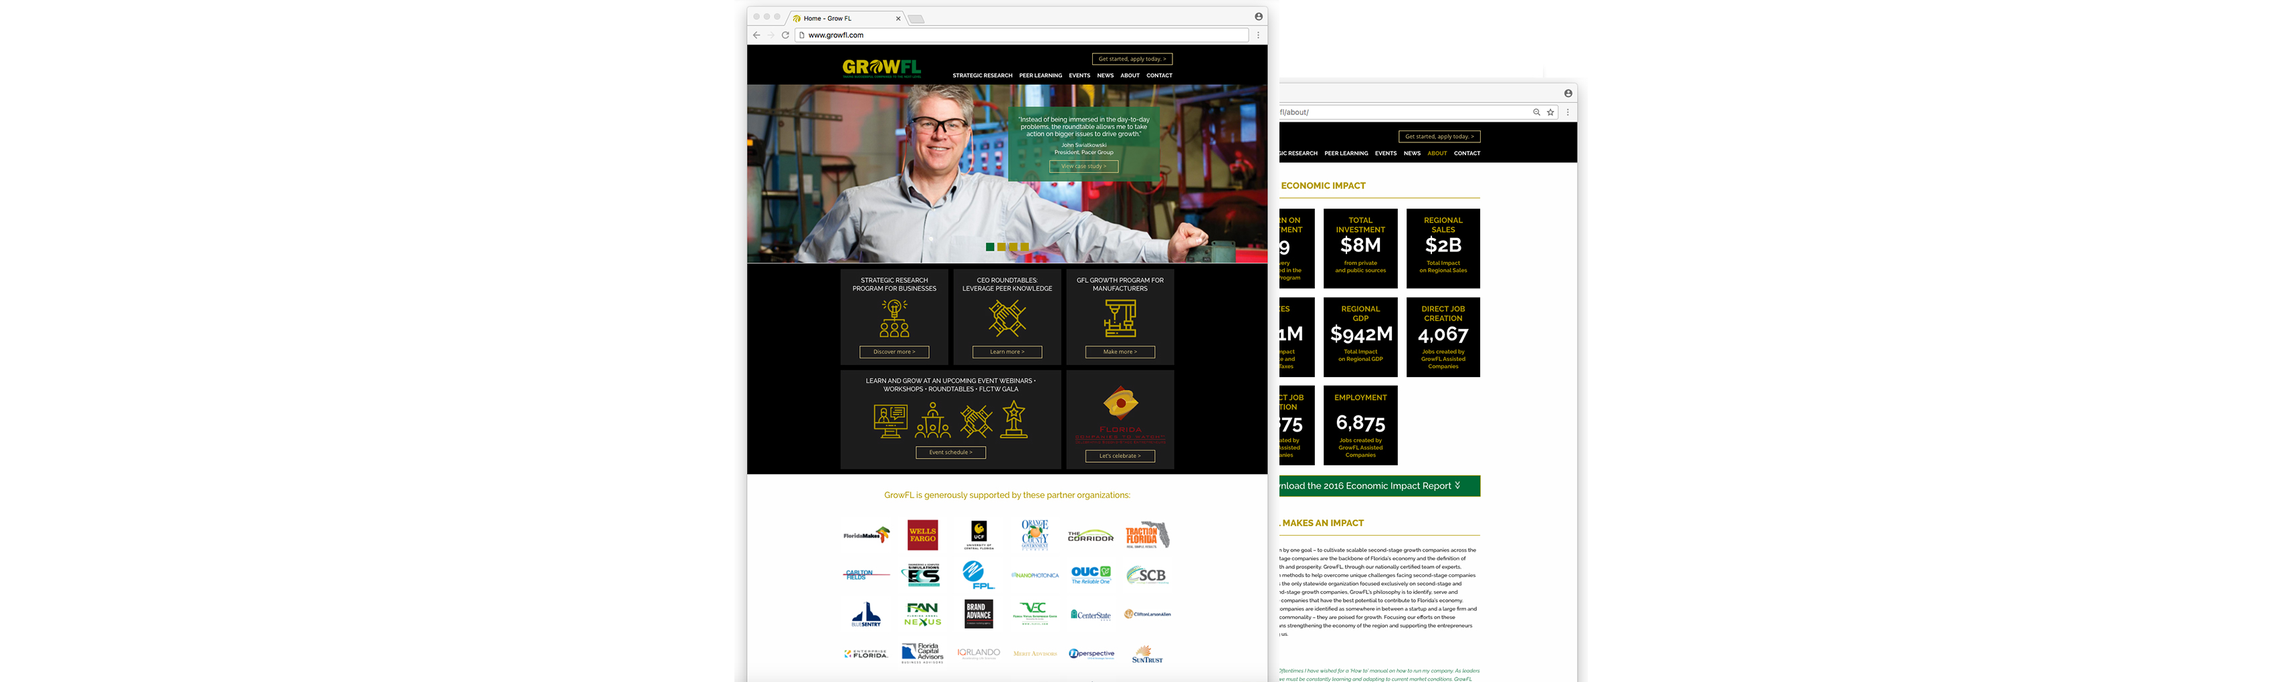Click the Direct Job Creation 4,067 tile

click(x=1443, y=337)
